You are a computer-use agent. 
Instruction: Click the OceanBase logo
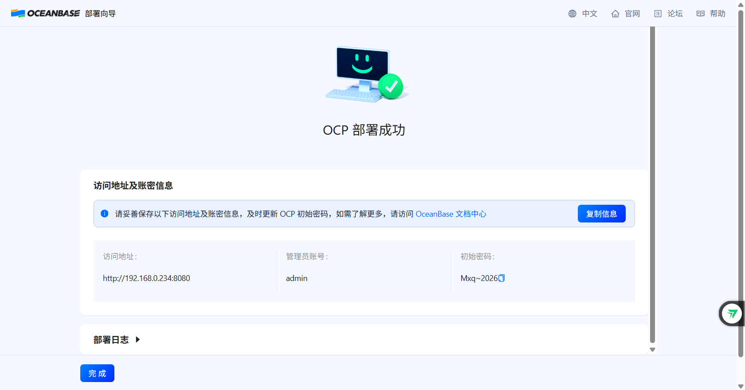coord(45,13)
